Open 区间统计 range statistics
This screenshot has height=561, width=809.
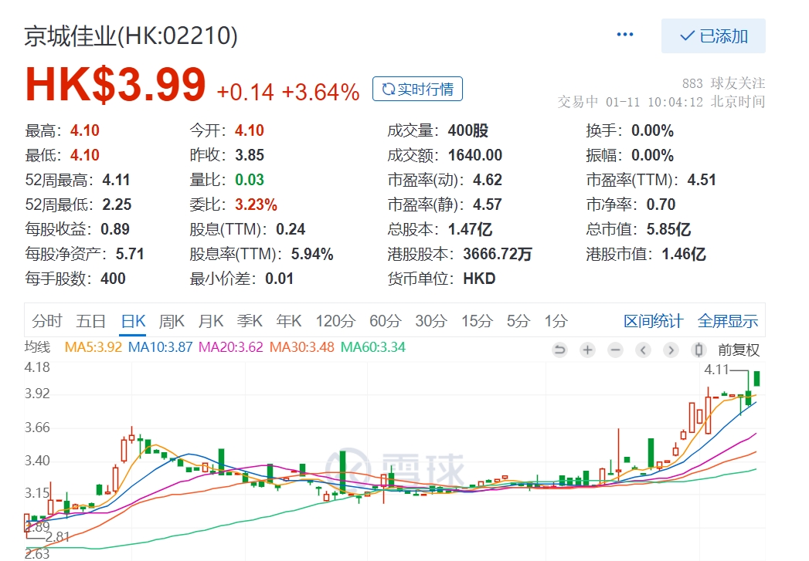click(x=653, y=321)
